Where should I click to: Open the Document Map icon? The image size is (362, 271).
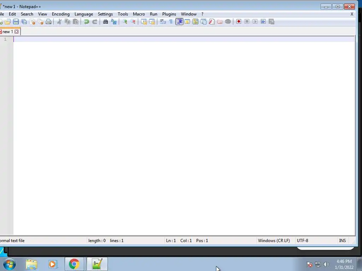pyautogui.click(x=195, y=22)
